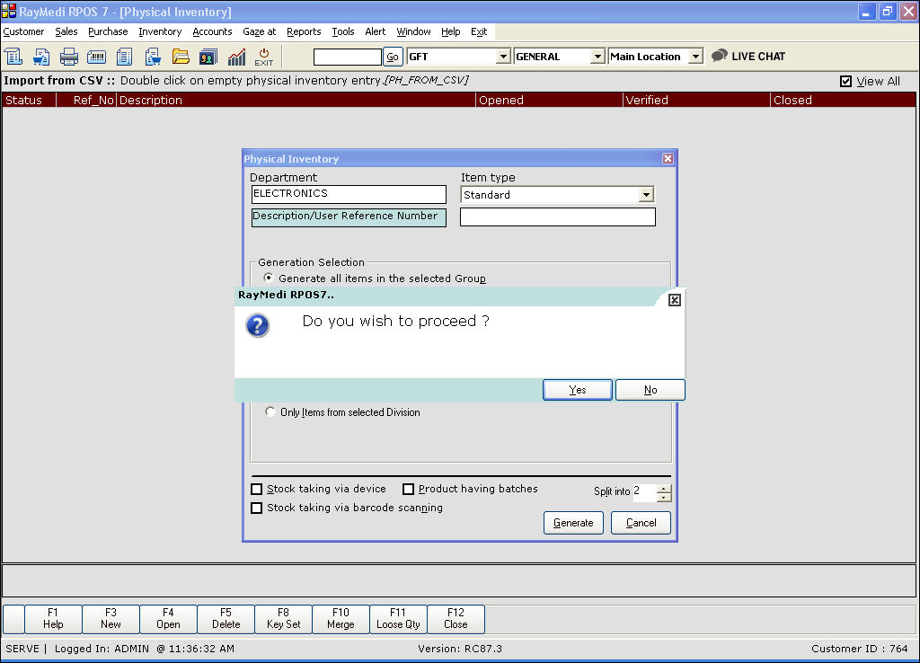Enable Stock taking via device checkbox
Viewport: 920px width, 663px height.
tap(256, 489)
